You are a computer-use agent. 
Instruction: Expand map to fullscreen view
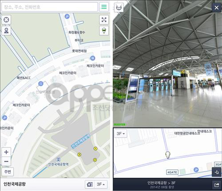104,20
